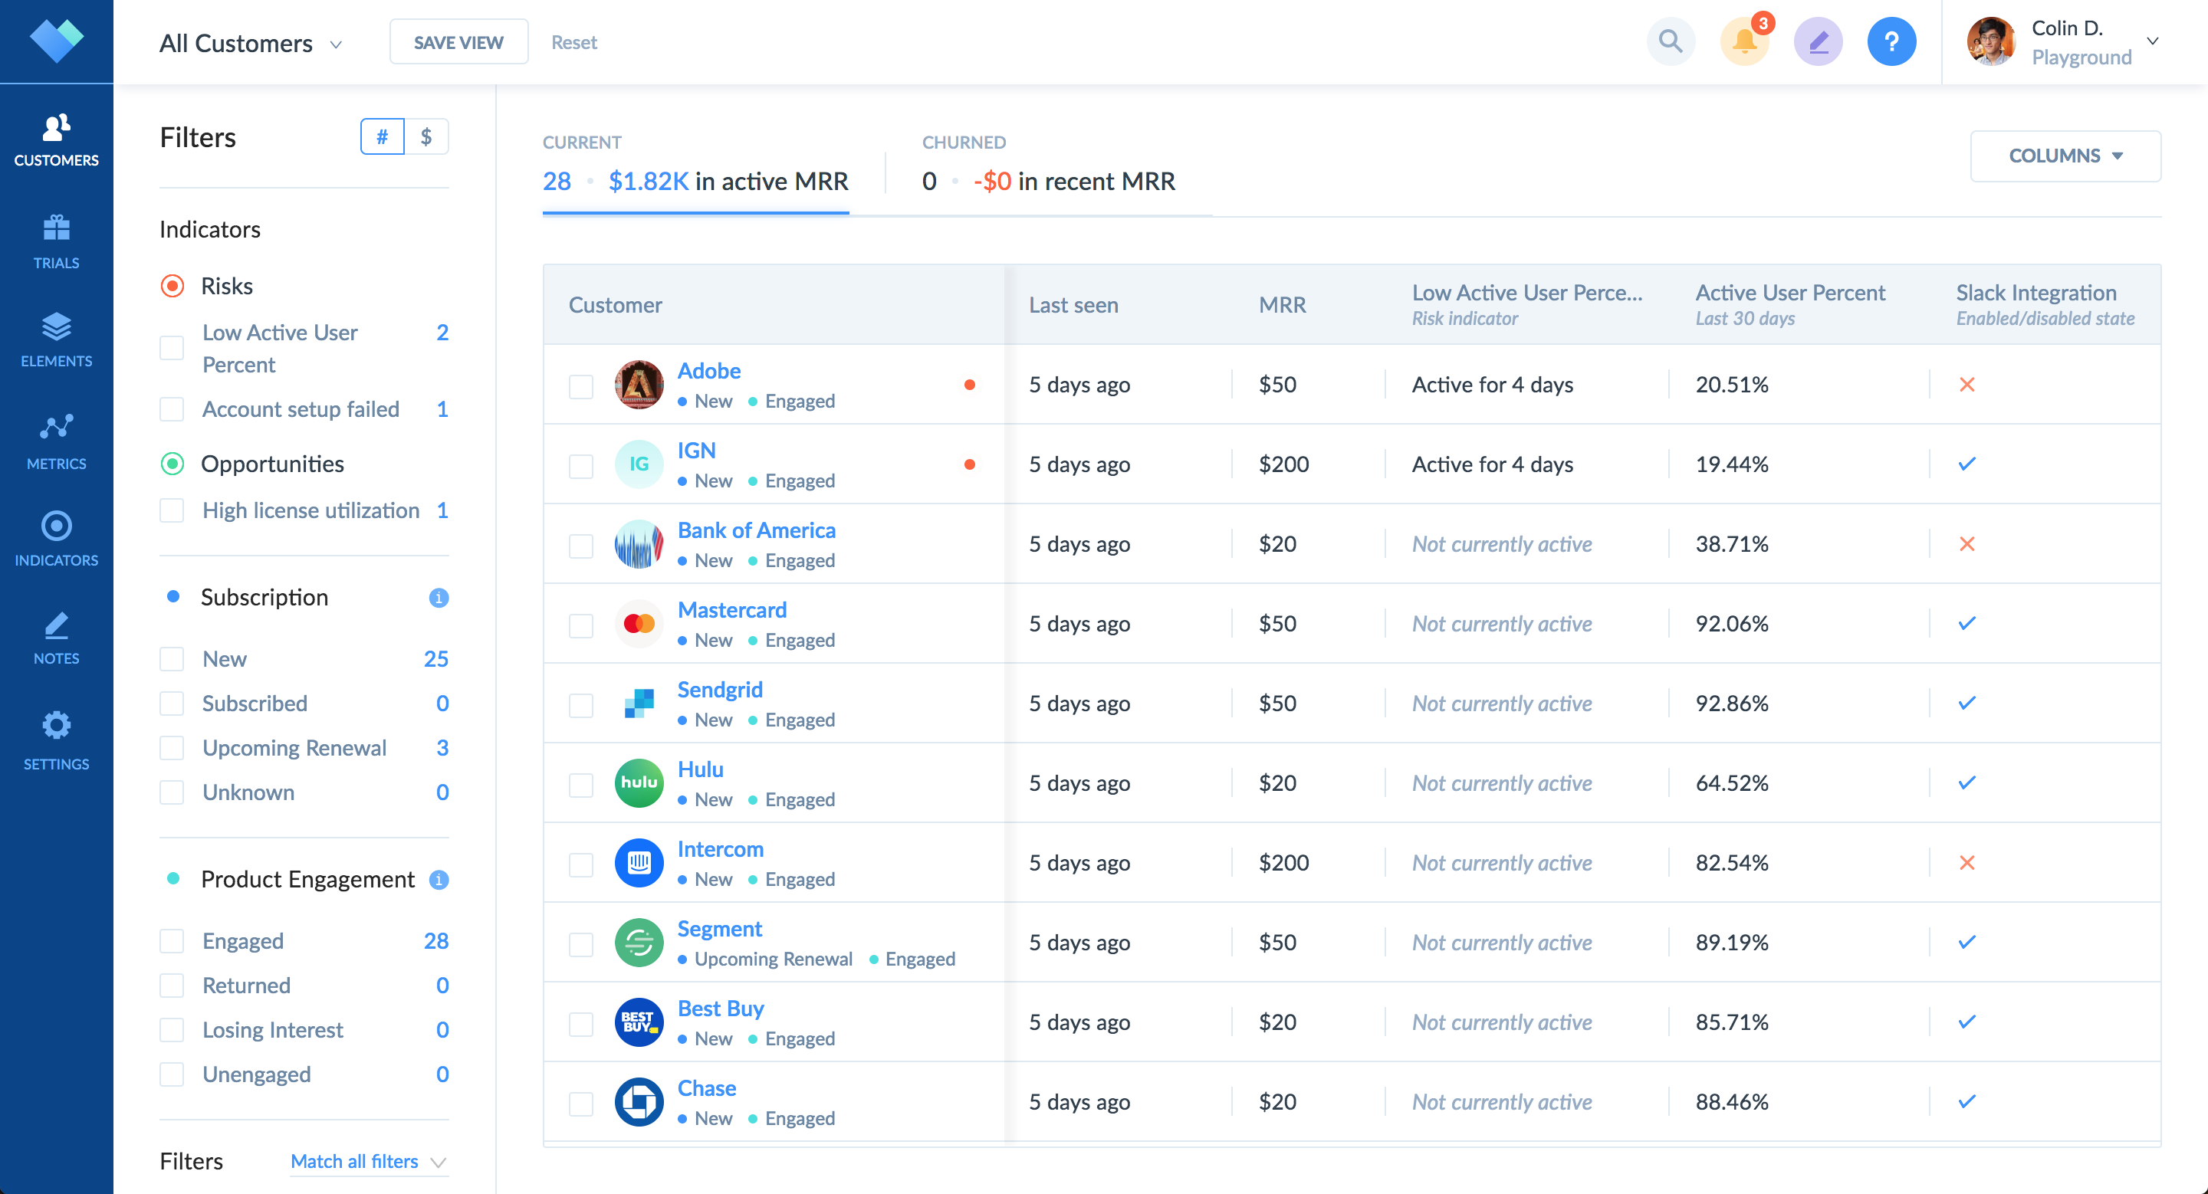
Task: Open the notifications bell
Action: click(x=1743, y=41)
